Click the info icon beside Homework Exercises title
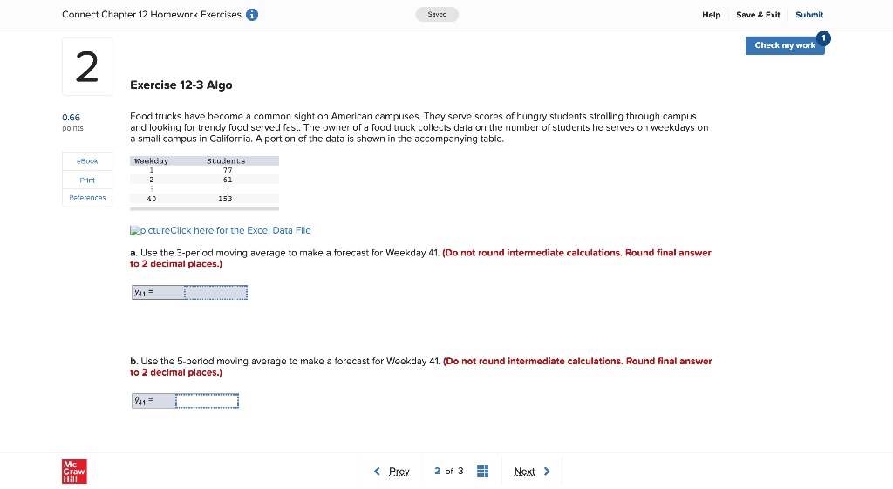The height and width of the screenshot is (489, 893). pyautogui.click(x=252, y=15)
